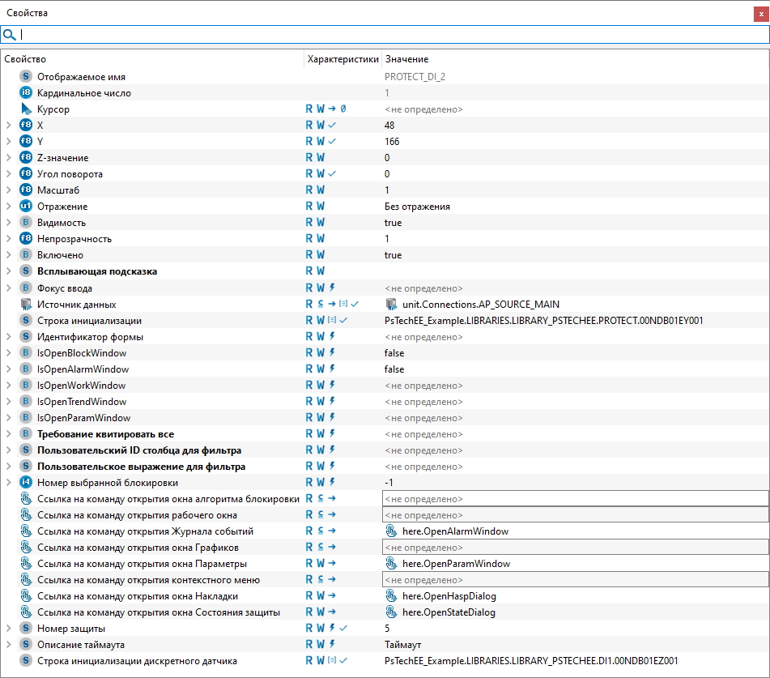The image size is (770, 678).
Task: Click the Источник данных database icon
Action: click(x=26, y=305)
